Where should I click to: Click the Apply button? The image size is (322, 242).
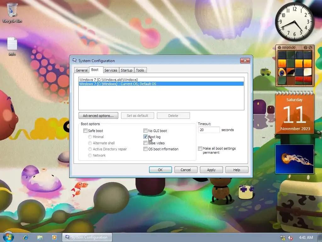[x=211, y=170]
